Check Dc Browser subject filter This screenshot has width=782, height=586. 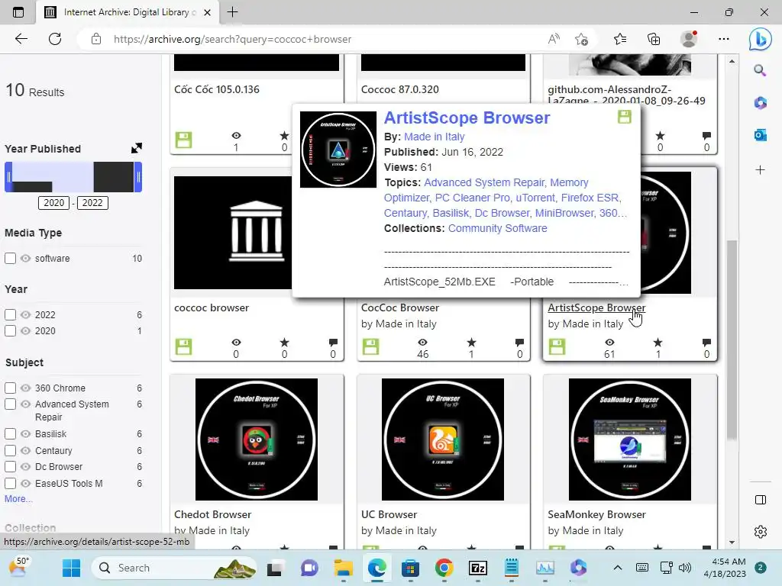(x=10, y=466)
